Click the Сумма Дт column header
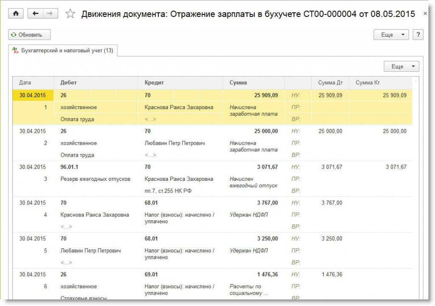Screen dimensions: 435x306 (x=330, y=83)
